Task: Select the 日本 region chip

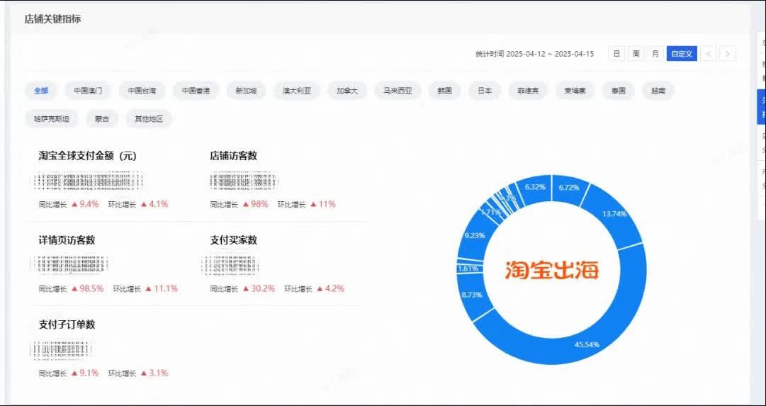Action: pyautogui.click(x=485, y=91)
